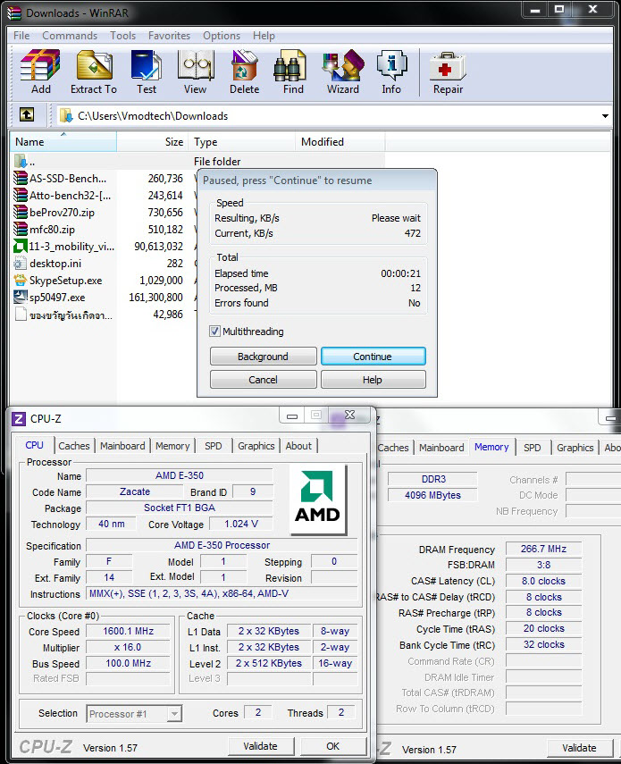Screen dimensions: 621x764
Task: Sort file list by Size column header
Action: pos(152,142)
